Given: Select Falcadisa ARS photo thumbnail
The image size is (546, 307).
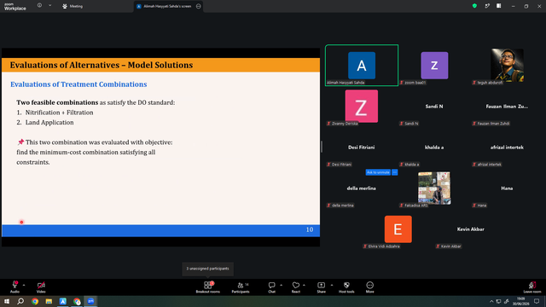Looking at the screenshot, I should pyautogui.click(x=434, y=188).
